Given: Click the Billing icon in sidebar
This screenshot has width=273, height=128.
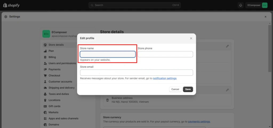Looking at the screenshot, I should pyautogui.click(x=45, y=57).
